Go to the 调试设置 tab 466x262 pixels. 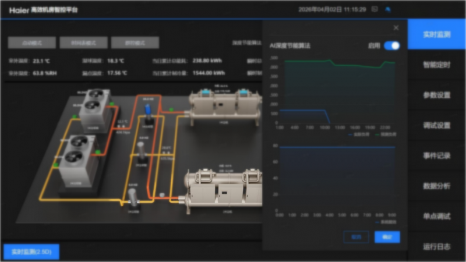437,125
